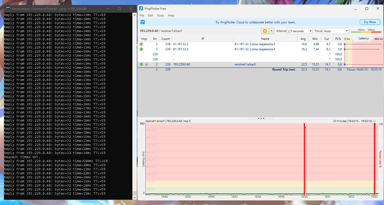Sort by the IP column header

(203, 39)
